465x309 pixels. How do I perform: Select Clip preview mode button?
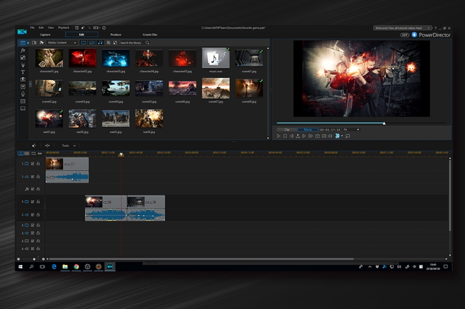(287, 130)
